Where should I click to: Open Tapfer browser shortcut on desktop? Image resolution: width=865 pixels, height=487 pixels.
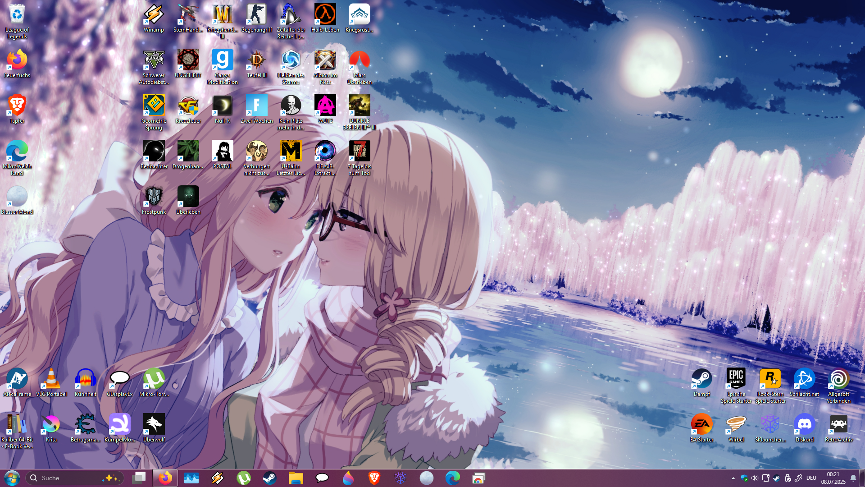click(17, 109)
